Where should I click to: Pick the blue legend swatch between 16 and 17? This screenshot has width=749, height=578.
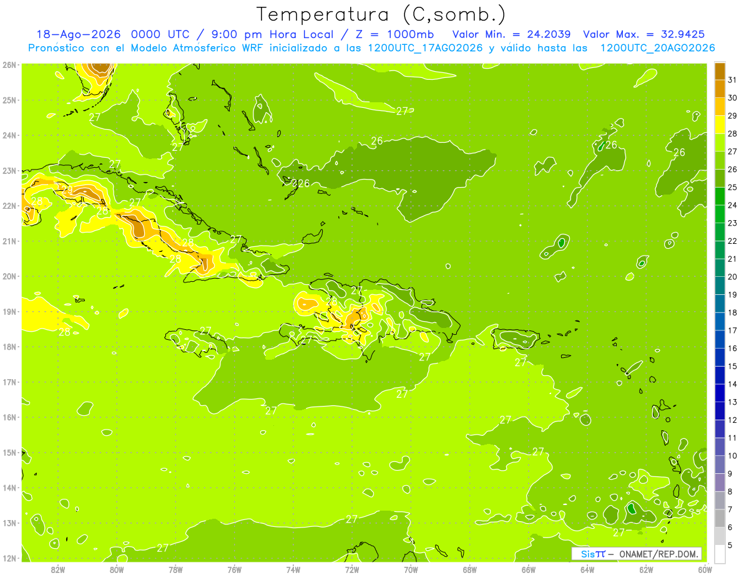coord(720,340)
